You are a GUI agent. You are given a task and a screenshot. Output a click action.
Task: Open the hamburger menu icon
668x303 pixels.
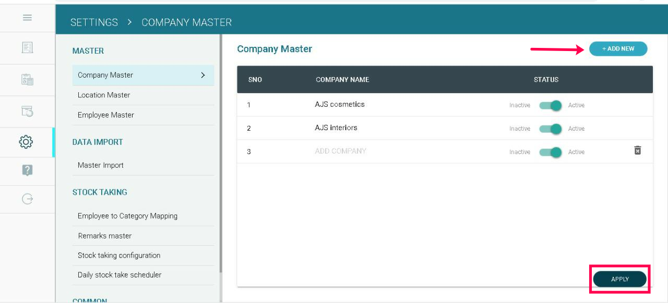pos(28,17)
